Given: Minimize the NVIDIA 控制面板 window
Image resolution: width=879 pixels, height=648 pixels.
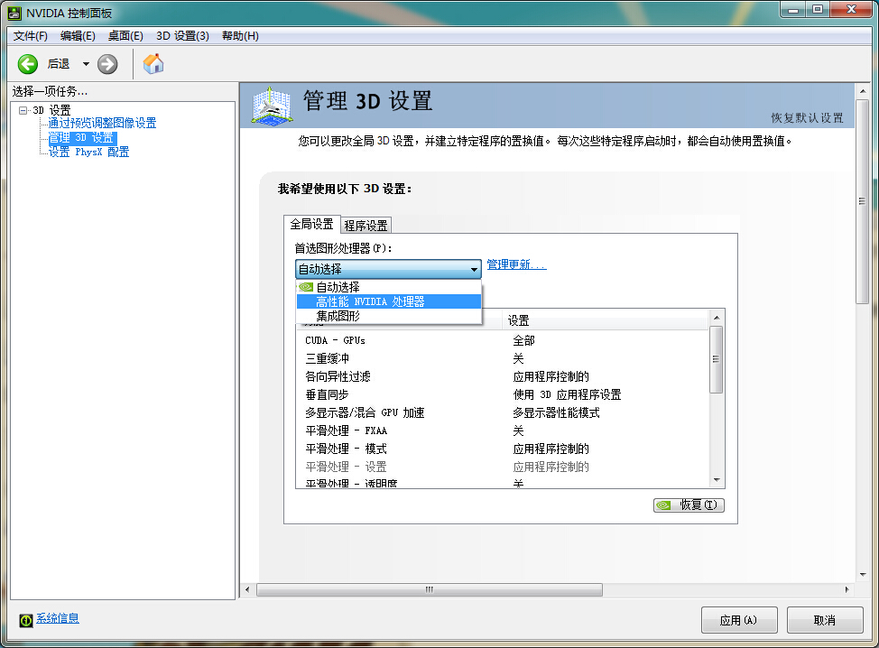Looking at the screenshot, I should tap(792, 10).
